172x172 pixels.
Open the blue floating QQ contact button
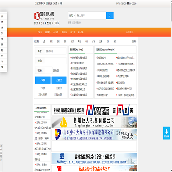tap(166, 133)
